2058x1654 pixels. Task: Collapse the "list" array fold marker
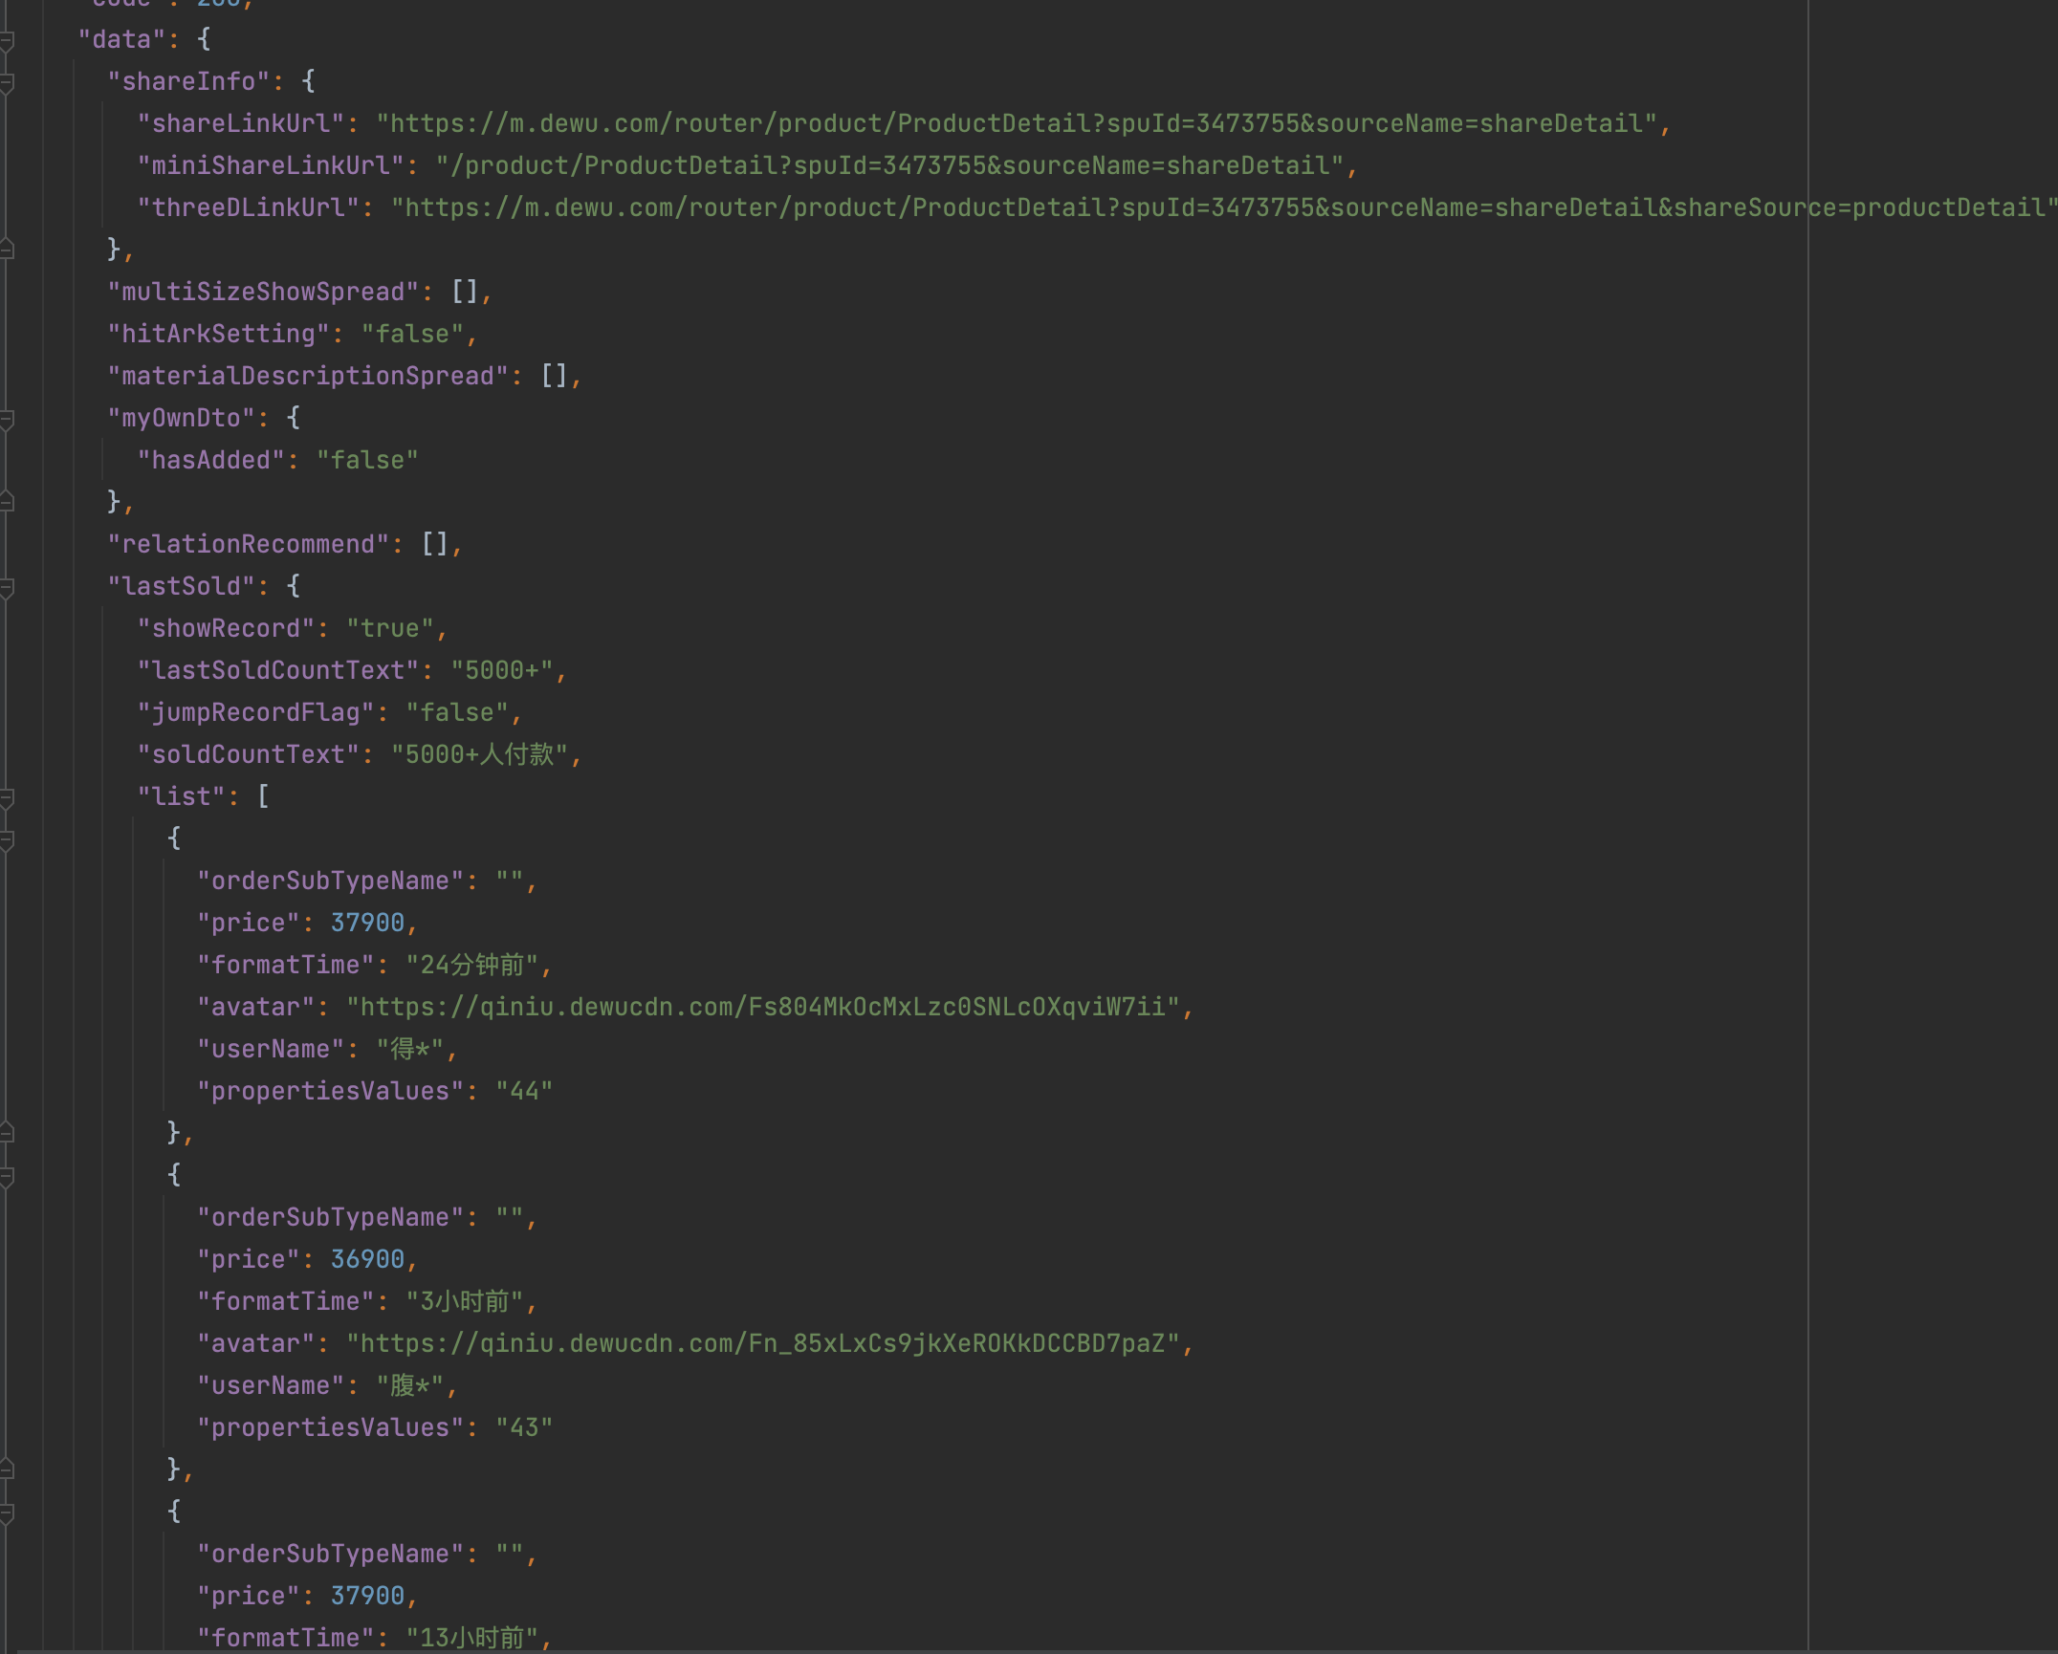pos(7,797)
